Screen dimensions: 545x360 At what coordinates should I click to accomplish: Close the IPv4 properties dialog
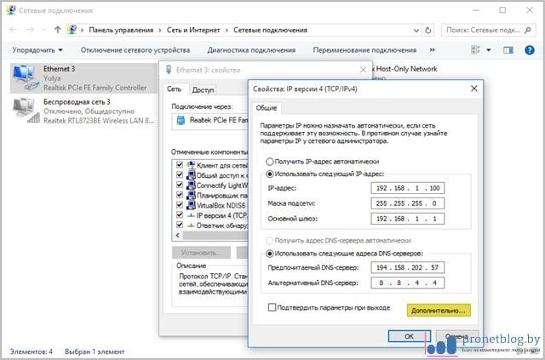click(473, 89)
